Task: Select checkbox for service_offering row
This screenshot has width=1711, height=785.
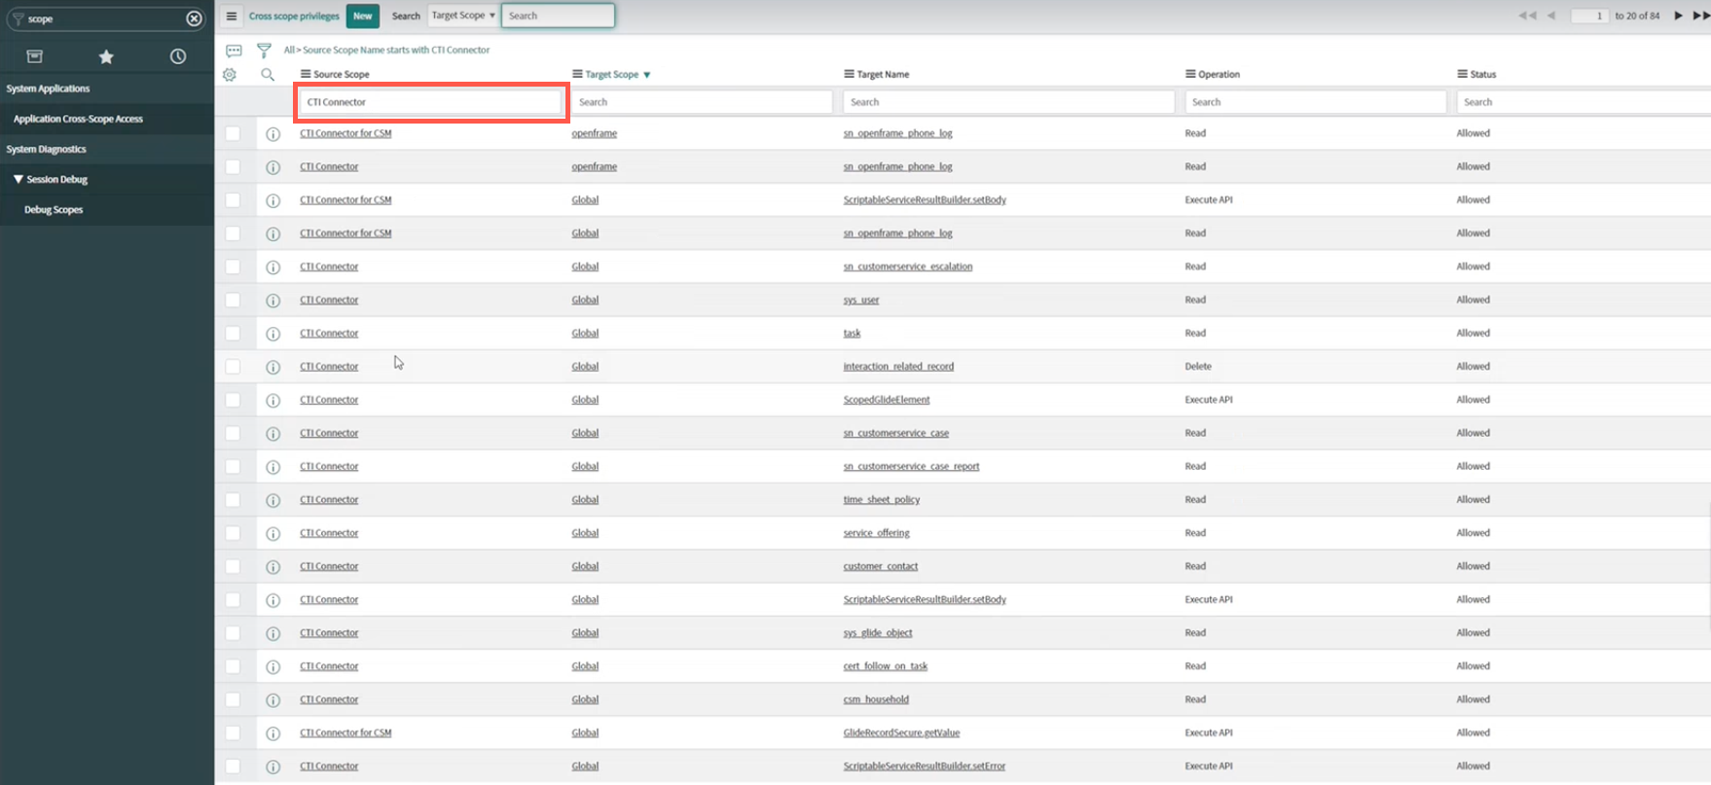Action: point(233,533)
